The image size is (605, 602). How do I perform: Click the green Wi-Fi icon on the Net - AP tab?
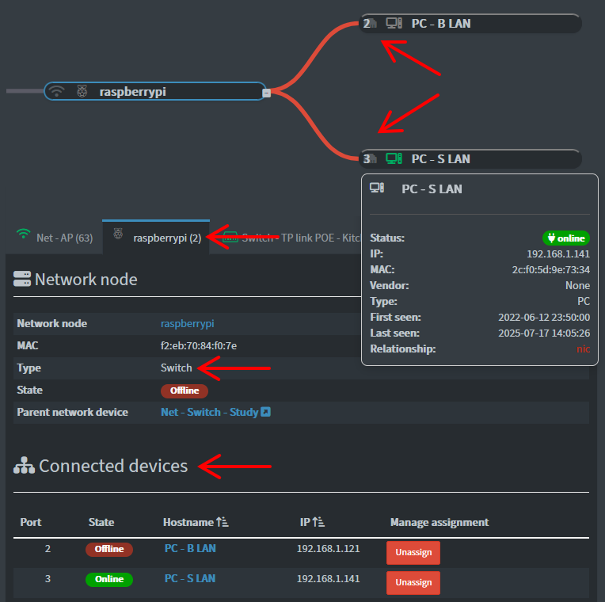pyautogui.click(x=23, y=236)
